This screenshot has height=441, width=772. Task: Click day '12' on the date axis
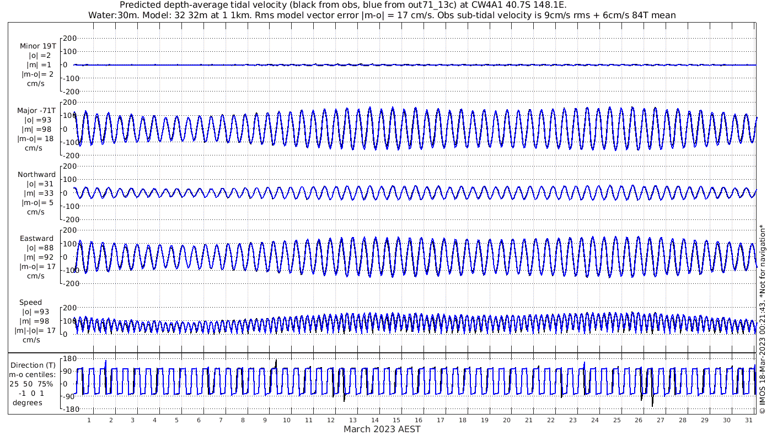point(331,420)
